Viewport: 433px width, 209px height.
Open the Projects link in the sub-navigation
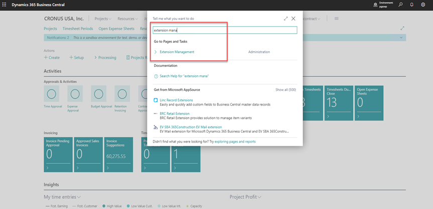coord(50,29)
